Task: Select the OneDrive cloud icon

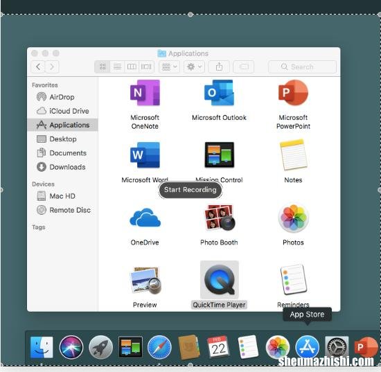Action: click(145, 218)
